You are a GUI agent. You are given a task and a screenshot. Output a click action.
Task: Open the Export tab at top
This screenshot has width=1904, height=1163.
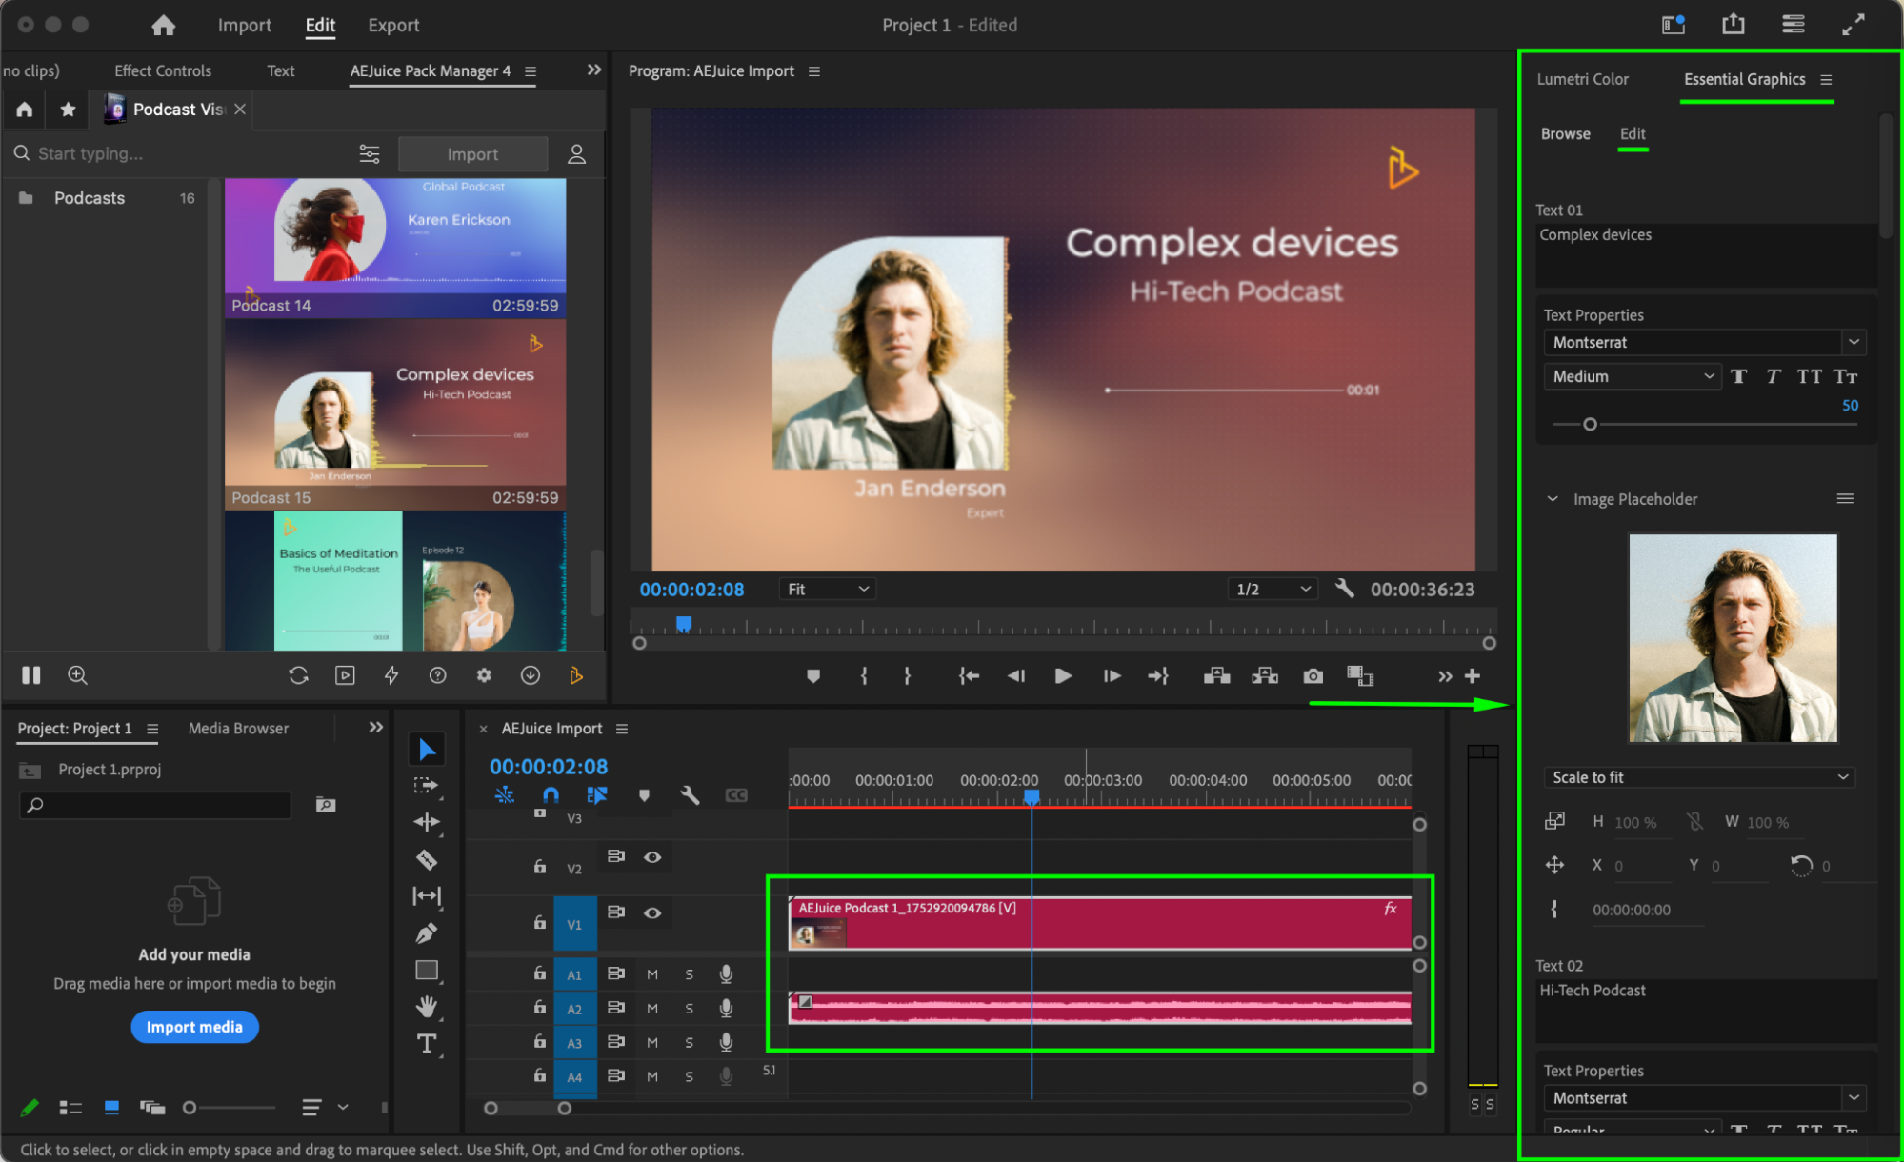tap(393, 26)
